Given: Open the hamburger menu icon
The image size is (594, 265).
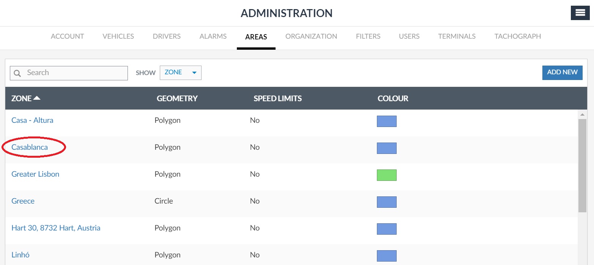Looking at the screenshot, I should pyautogui.click(x=580, y=13).
